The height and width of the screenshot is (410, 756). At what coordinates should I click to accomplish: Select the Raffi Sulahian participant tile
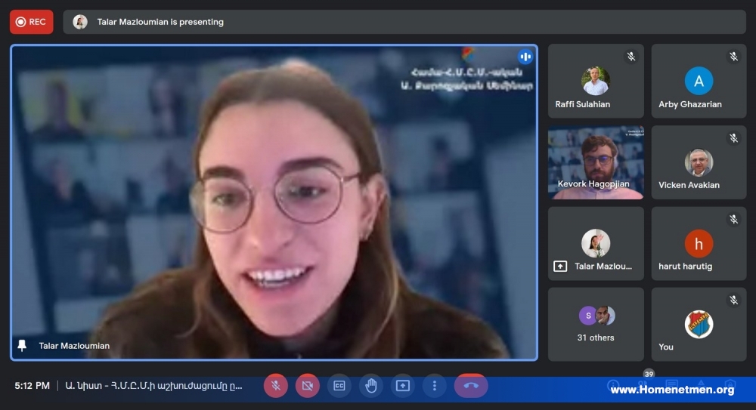[x=596, y=81]
